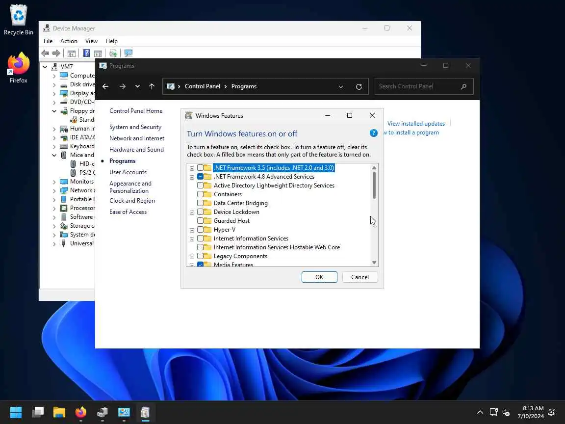Open File menu in Device Manager

[x=48, y=41]
